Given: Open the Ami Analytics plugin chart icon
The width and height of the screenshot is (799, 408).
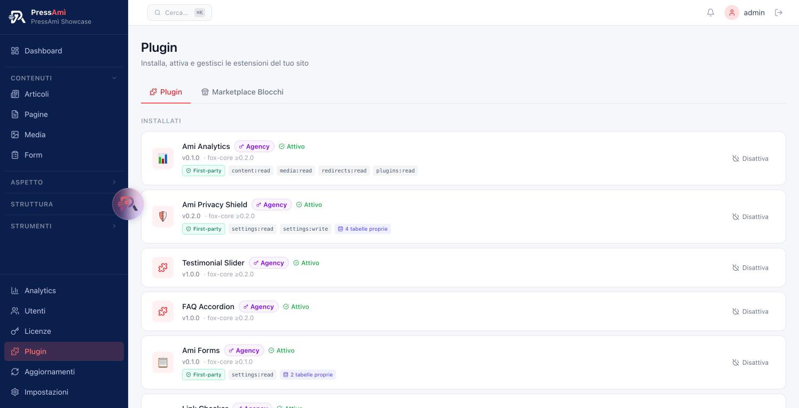Looking at the screenshot, I should click(x=163, y=159).
